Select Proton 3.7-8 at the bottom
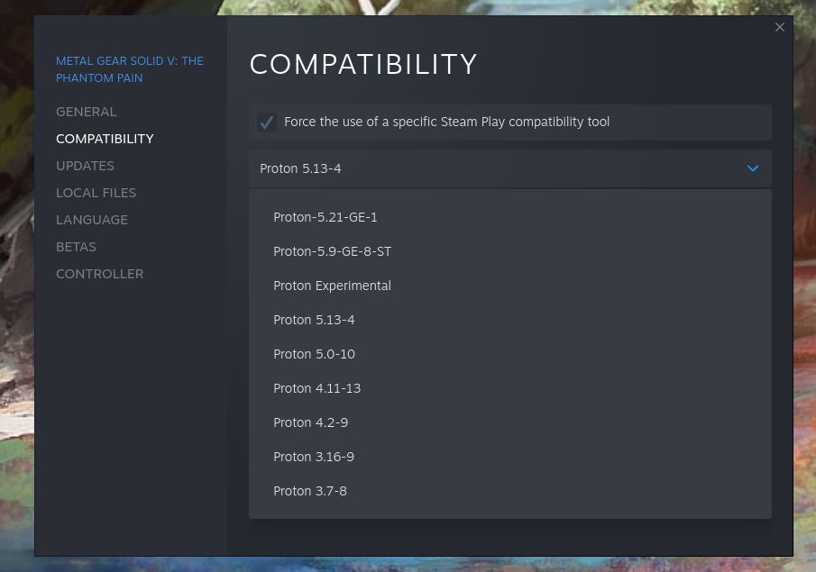The image size is (816, 572). (x=309, y=491)
